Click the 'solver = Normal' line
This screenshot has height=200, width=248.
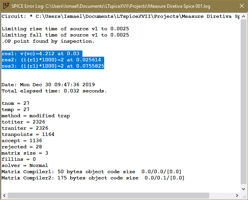coord(25,165)
